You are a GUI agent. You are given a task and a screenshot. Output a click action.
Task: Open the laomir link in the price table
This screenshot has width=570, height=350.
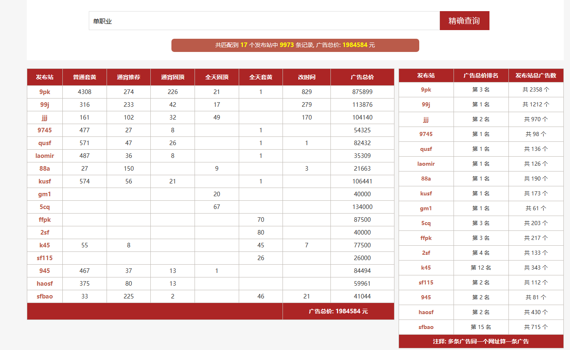[x=45, y=156]
